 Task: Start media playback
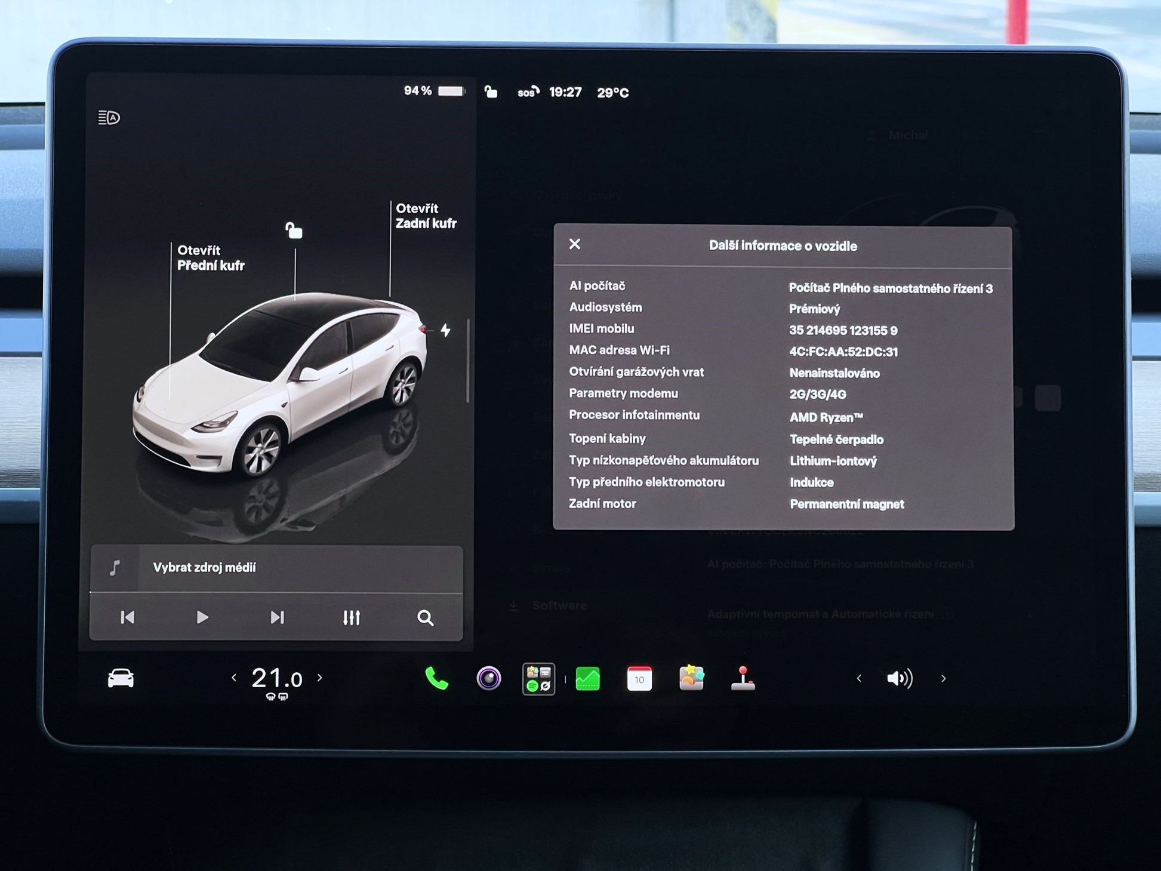pyautogui.click(x=202, y=617)
